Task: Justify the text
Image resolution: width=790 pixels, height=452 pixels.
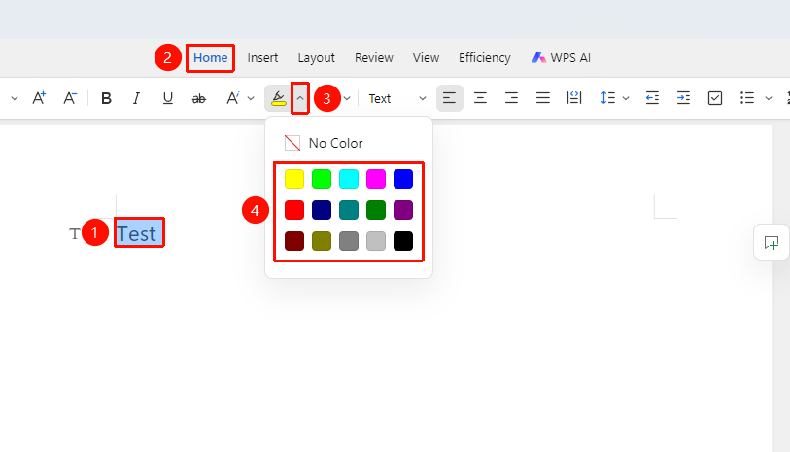Action: (542, 98)
